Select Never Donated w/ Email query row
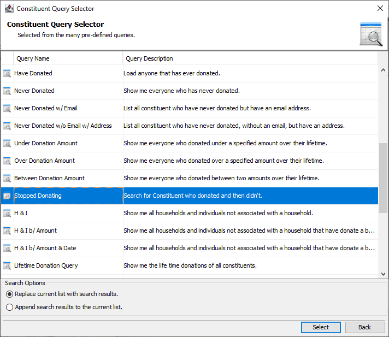This screenshot has width=389, height=337. tap(190, 108)
